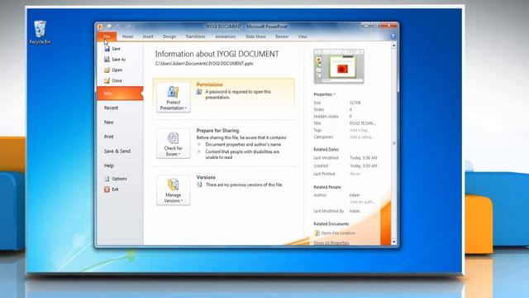Click the Versions document icon
This screenshot has height=298, width=529.
click(x=199, y=185)
